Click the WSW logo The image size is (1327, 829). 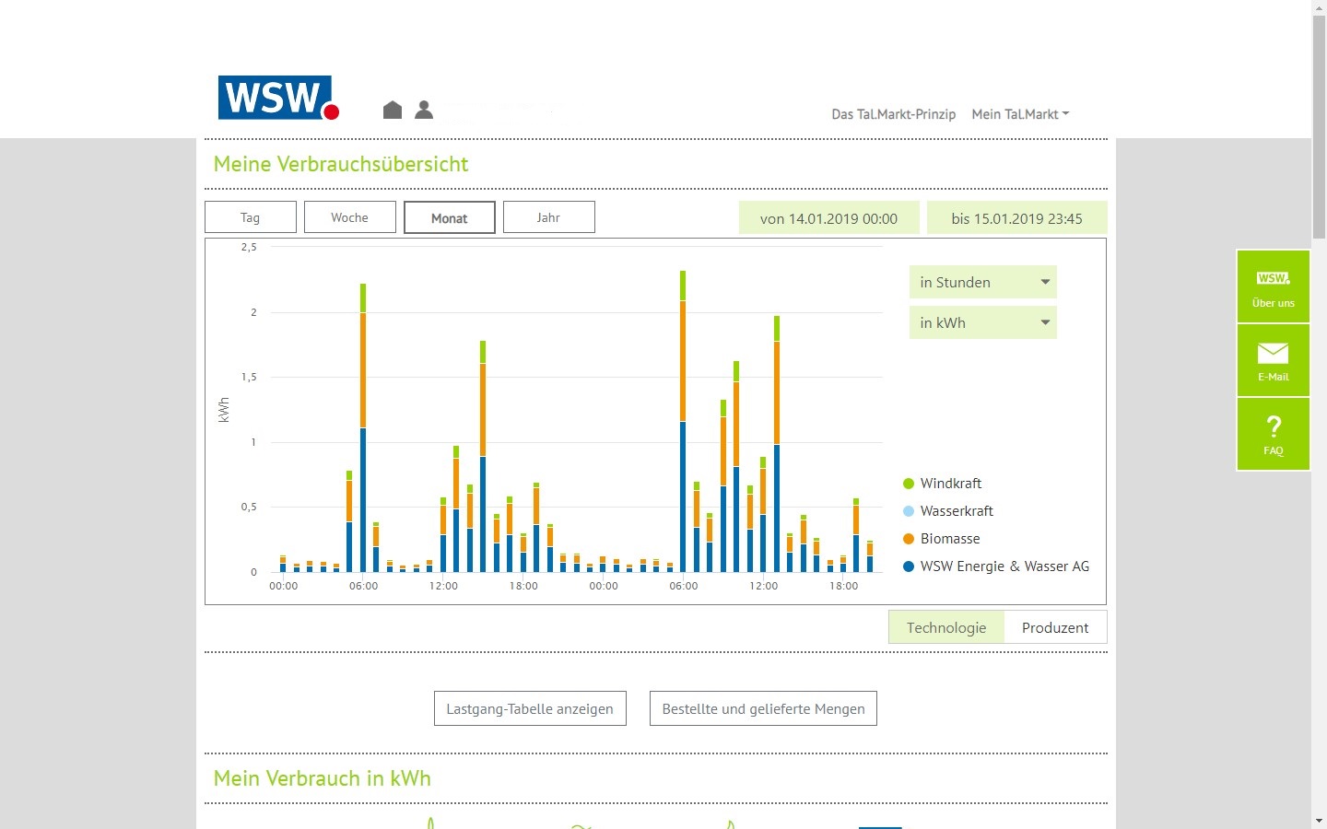[x=277, y=98]
